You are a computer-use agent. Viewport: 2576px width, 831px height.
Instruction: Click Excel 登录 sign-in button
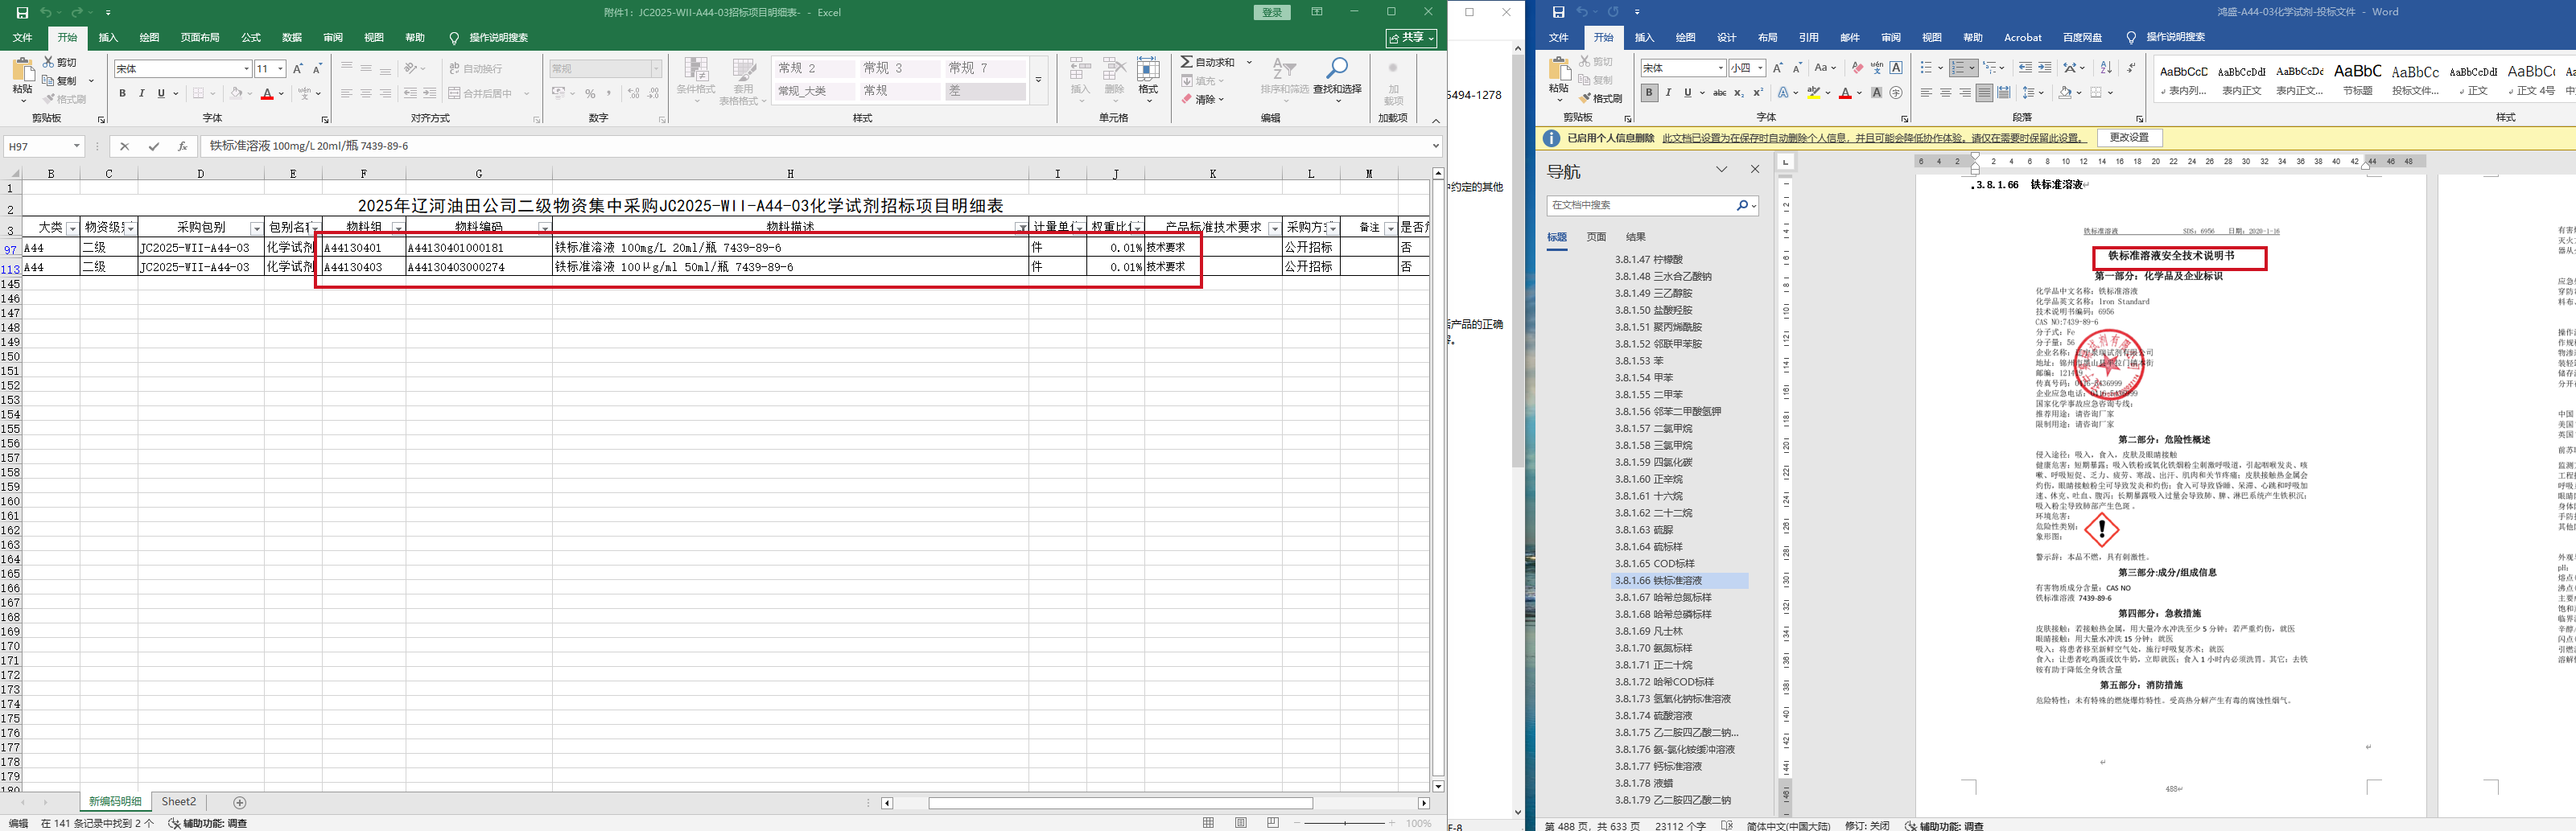[x=1272, y=12]
